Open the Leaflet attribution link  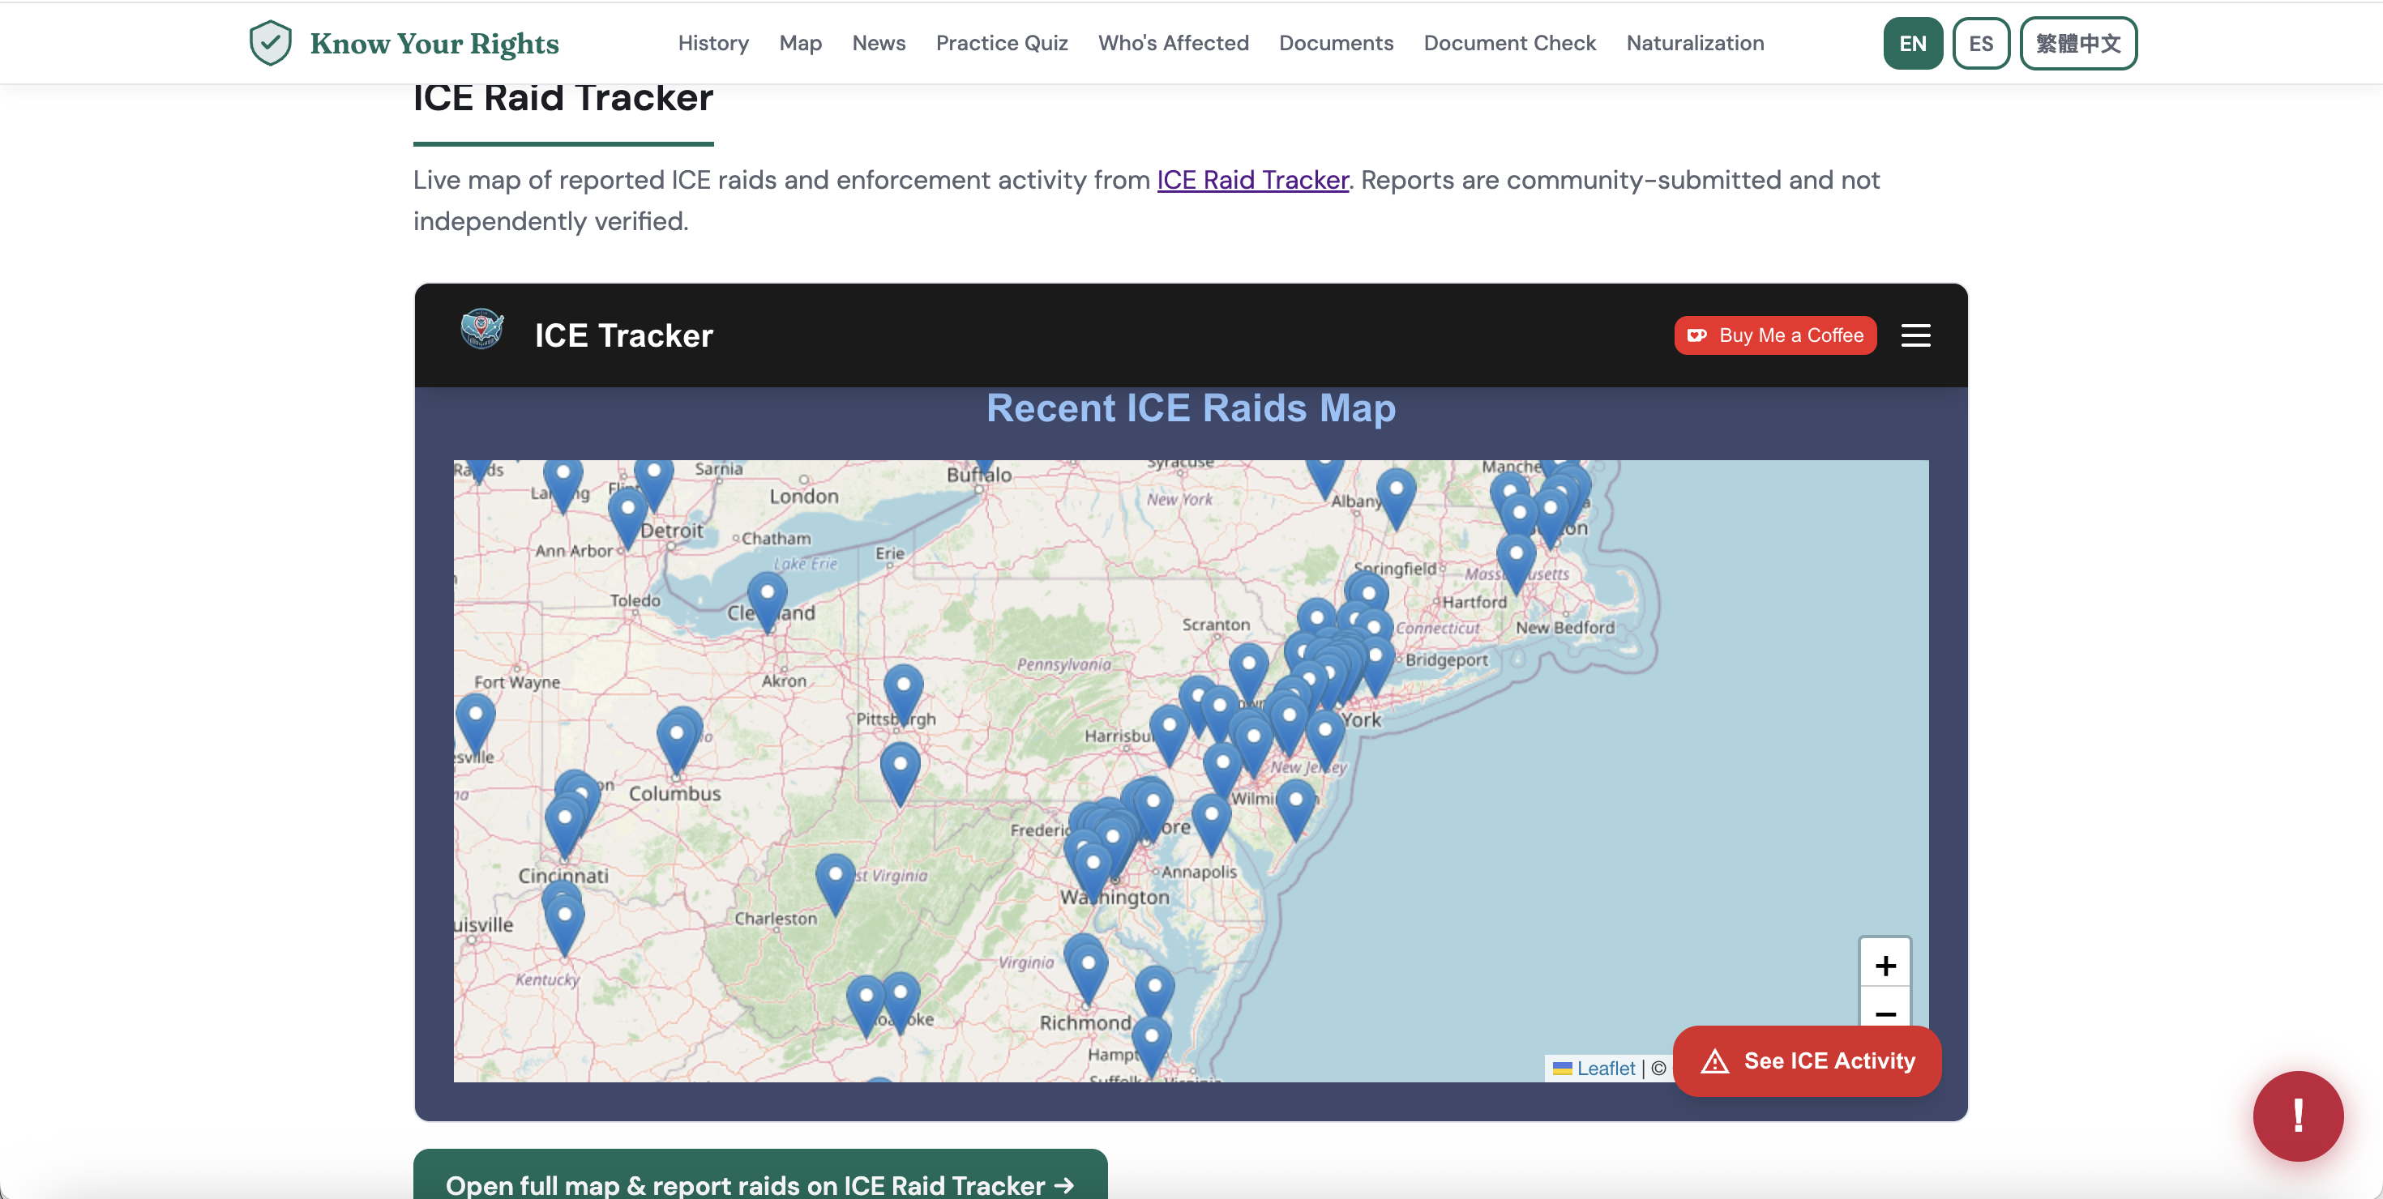pos(1605,1068)
